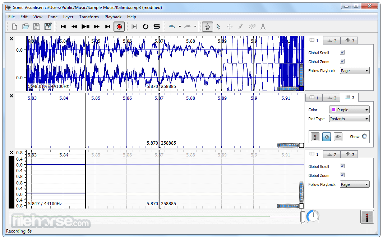Image resolution: width=383 pixels, height=239 pixels.
Task: Switch to layer tab 2 in top pane
Action: point(332,41)
